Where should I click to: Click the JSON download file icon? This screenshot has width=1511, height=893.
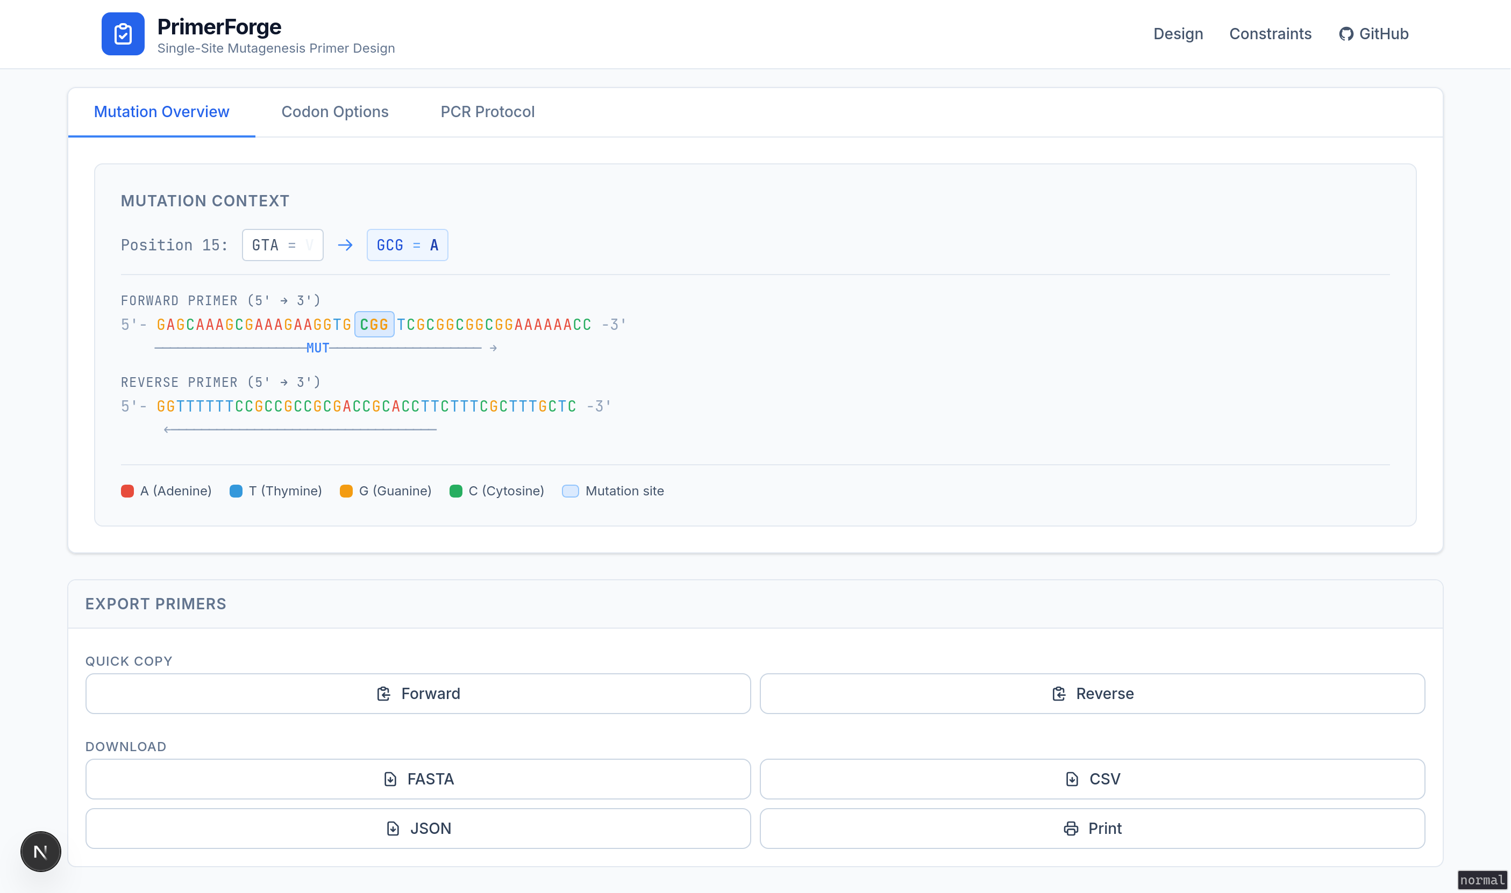point(393,829)
